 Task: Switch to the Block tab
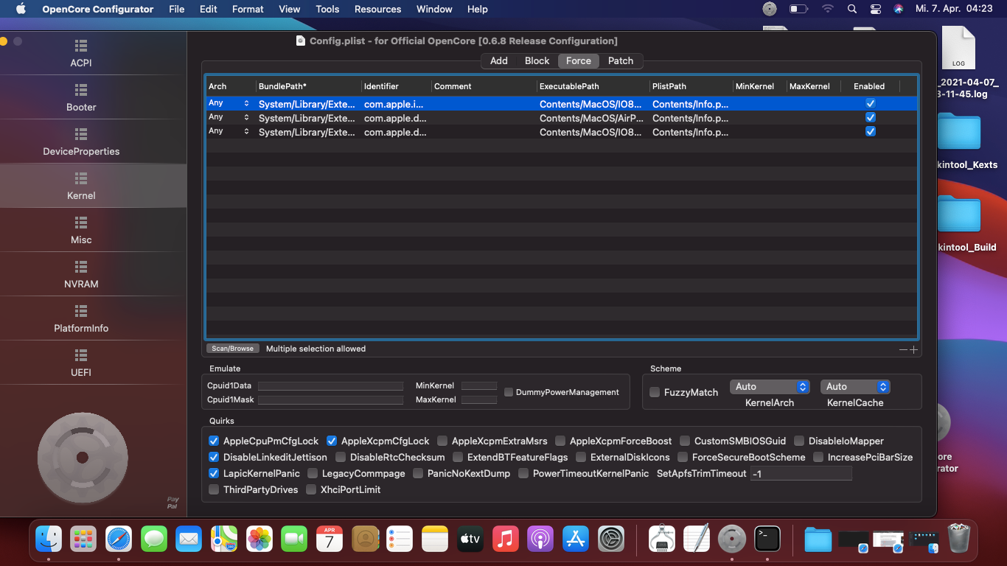[x=537, y=61]
